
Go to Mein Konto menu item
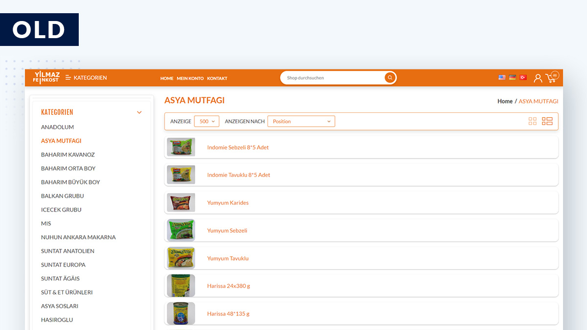190,78
